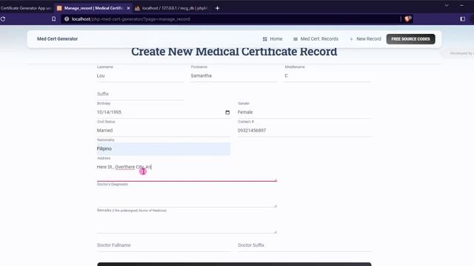
Task: Click the Doctor Fullname field
Action: [x=163, y=245]
